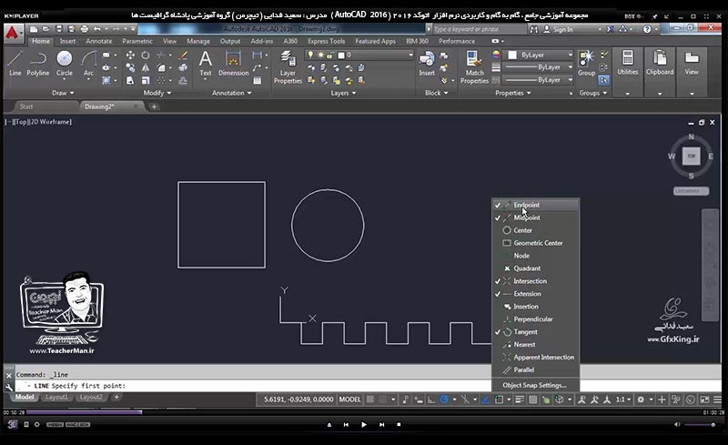
Task: Click the Copy tool in Modify panel
Action: pyautogui.click(x=130, y=68)
